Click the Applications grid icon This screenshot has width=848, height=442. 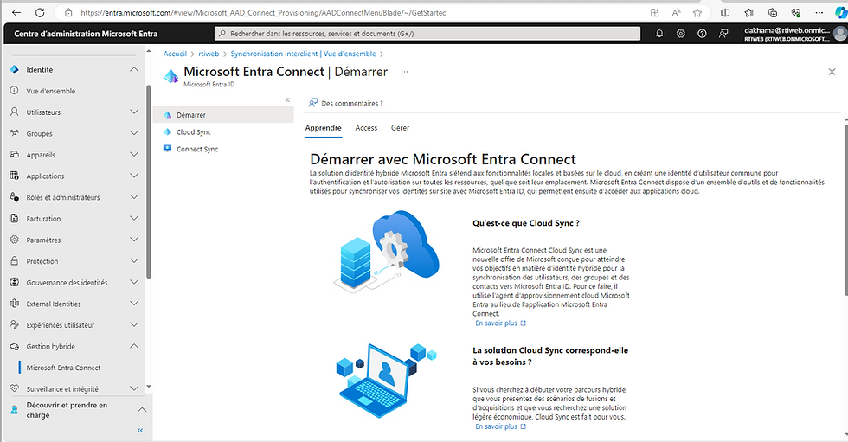[x=15, y=176]
